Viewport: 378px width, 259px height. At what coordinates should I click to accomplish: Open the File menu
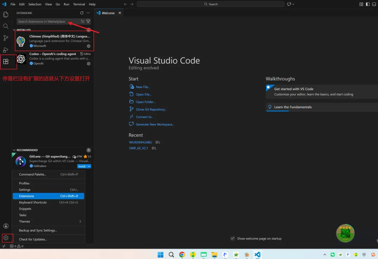(13, 4)
